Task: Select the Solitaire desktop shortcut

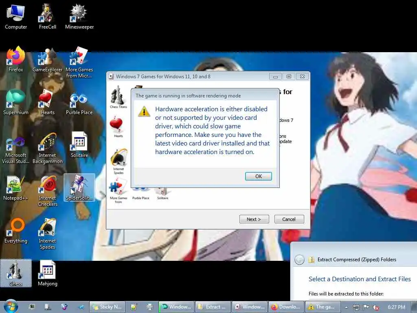Action: coord(79,145)
